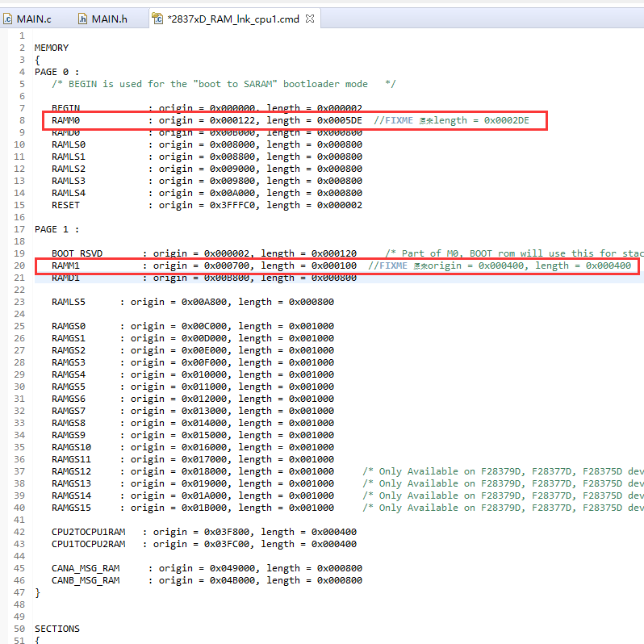644x644 pixels.
Task: Click the RAMLS3 memory entry
Action: pos(69,181)
